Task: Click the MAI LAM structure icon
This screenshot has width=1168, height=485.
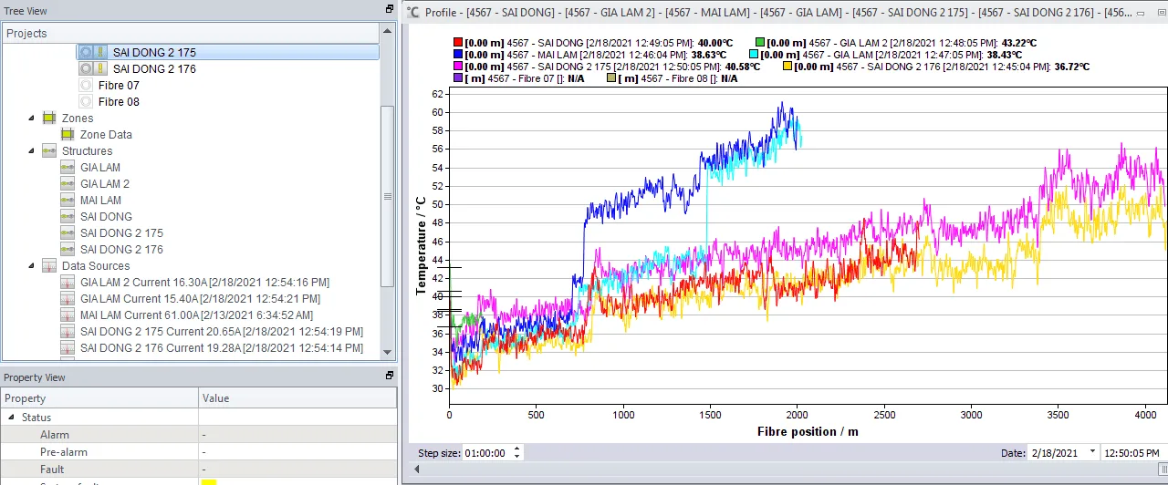Action: tap(68, 201)
